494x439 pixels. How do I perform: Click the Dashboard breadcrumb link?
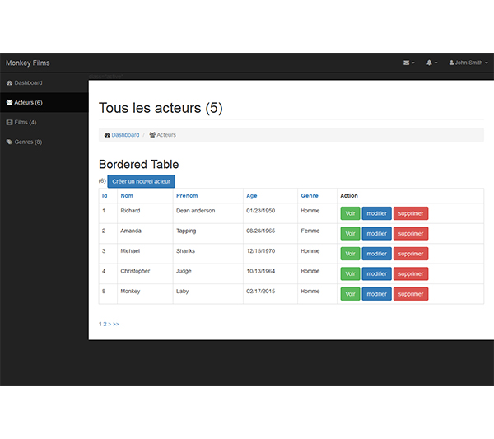click(x=125, y=135)
